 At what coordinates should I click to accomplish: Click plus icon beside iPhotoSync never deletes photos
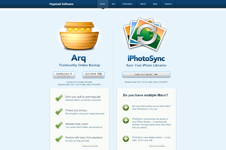pyautogui.click(x=126, y=139)
